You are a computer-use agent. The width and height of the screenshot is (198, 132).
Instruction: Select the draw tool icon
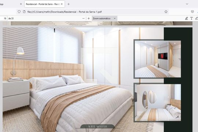197,18
